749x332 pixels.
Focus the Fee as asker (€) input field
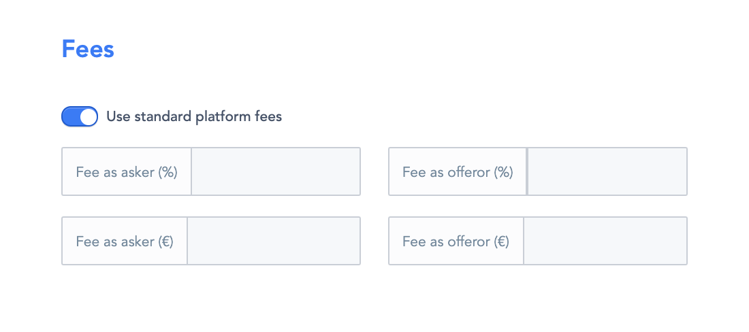[273, 241]
